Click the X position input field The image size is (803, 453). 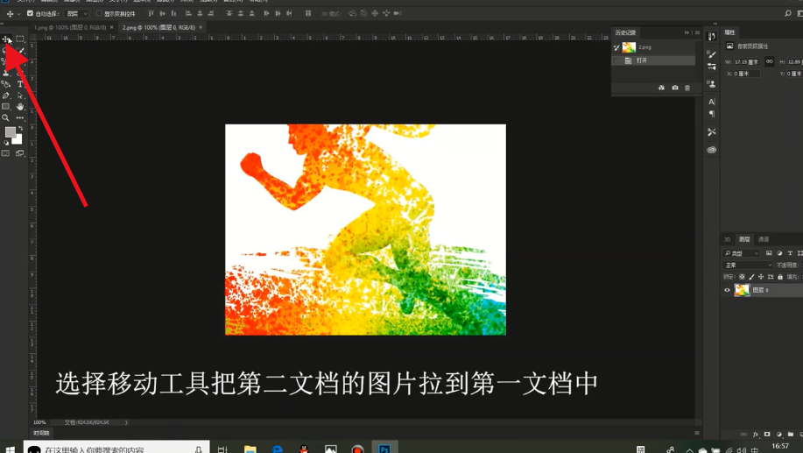pyautogui.click(x=747, y=74)
